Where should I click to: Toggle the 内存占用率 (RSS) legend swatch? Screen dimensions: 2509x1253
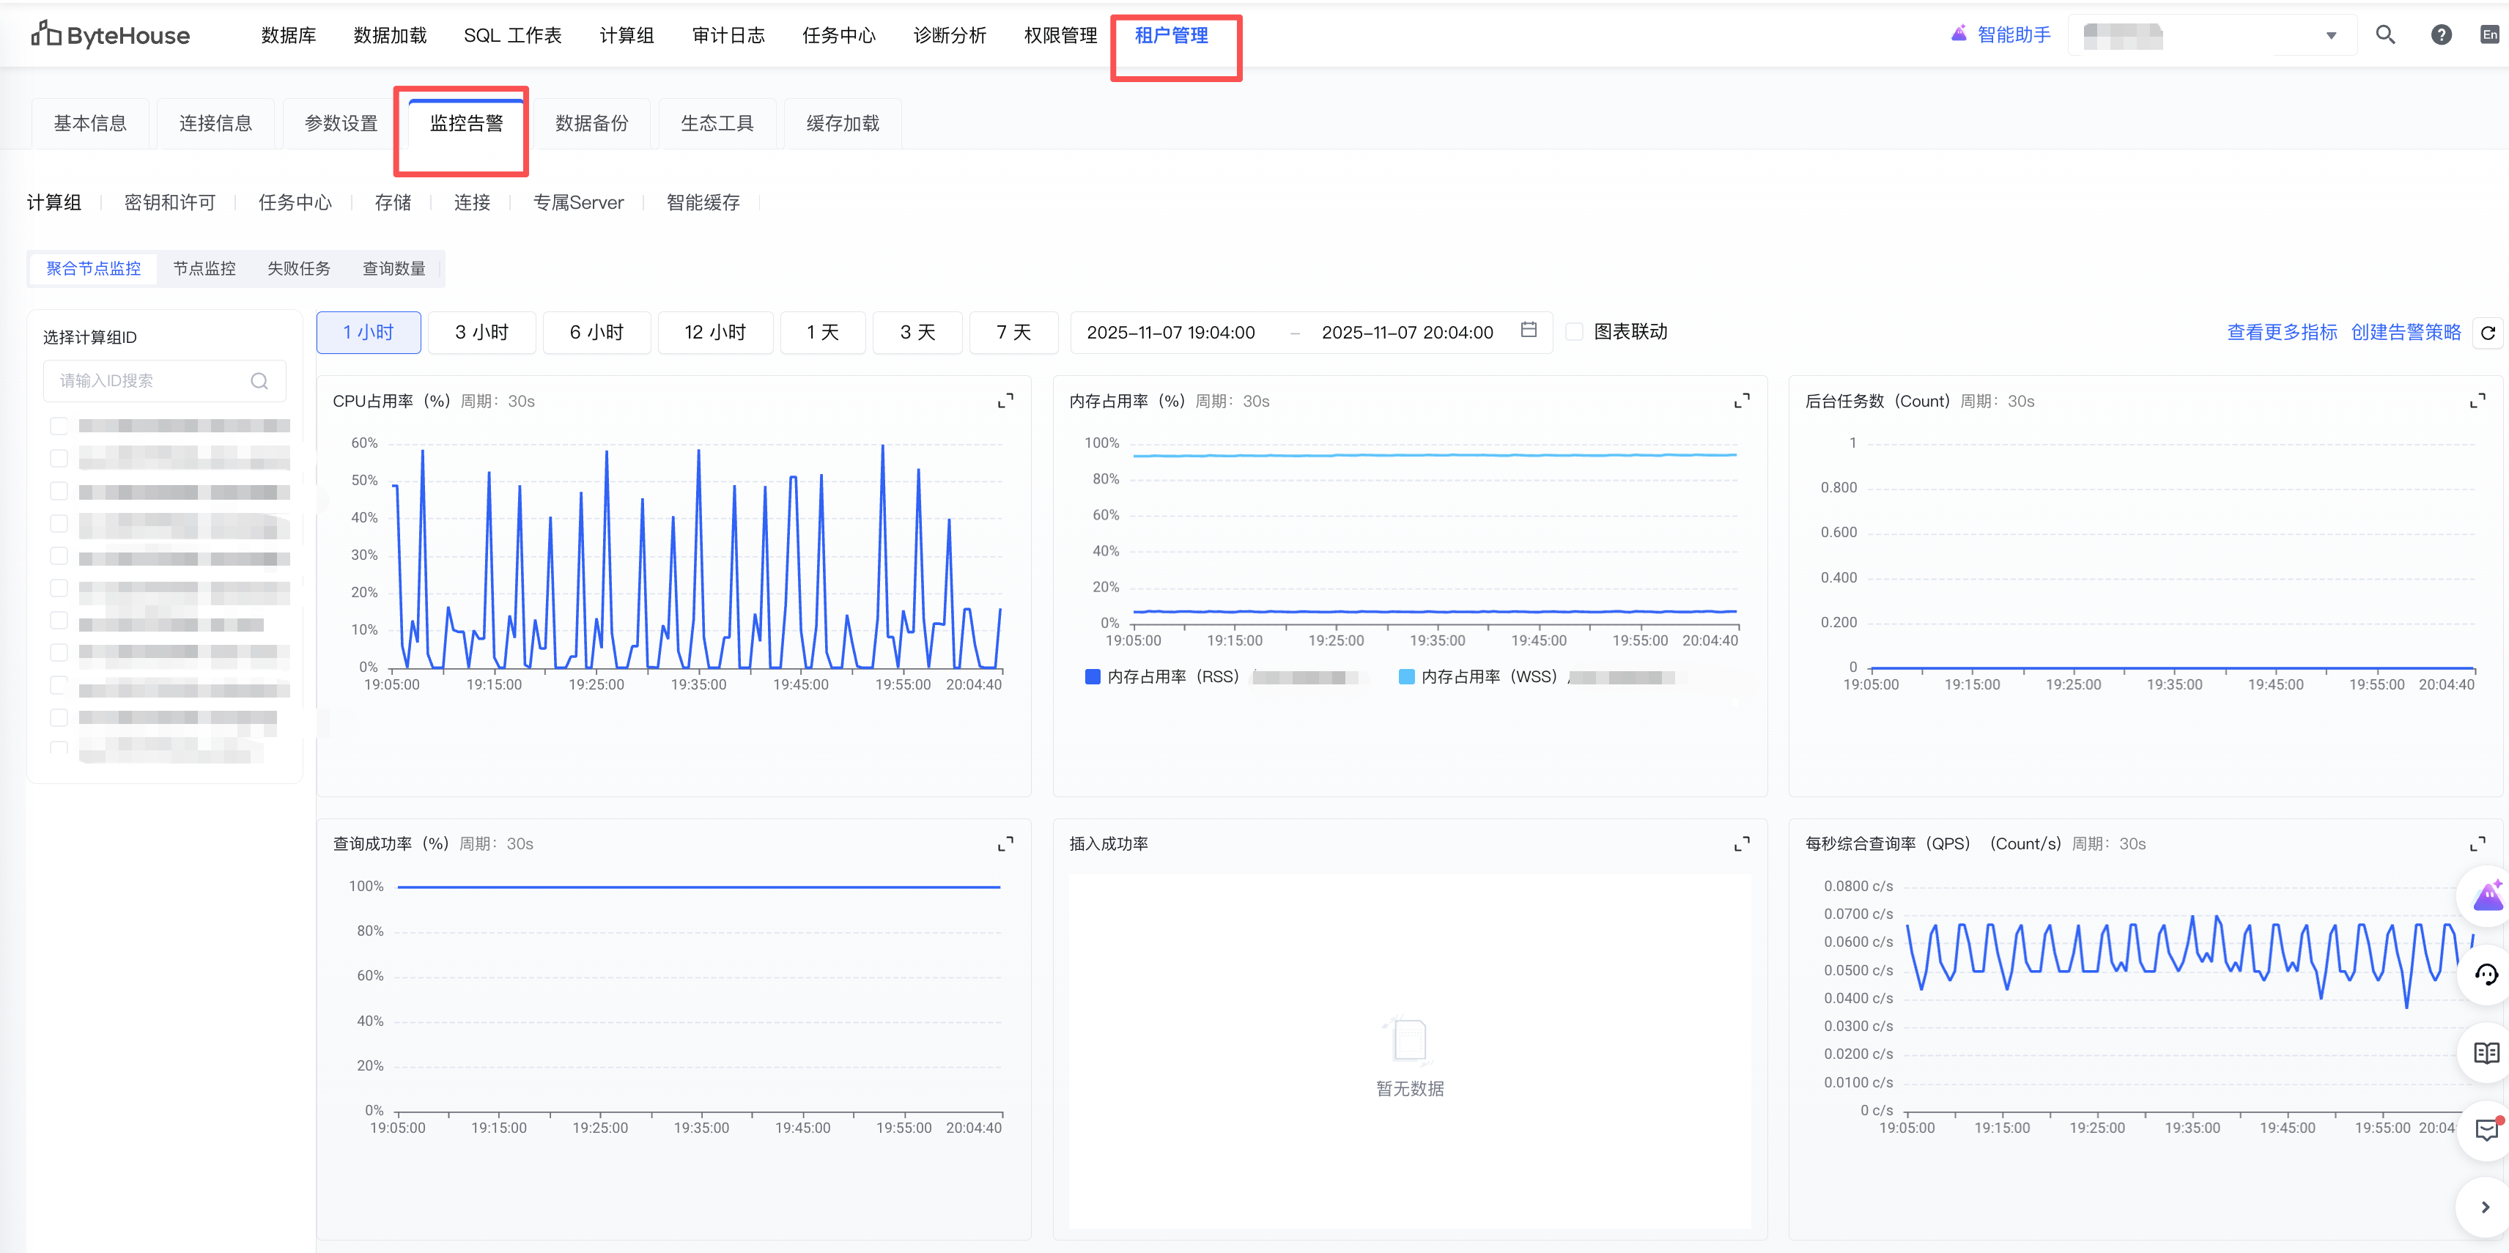click(1092, 676)
